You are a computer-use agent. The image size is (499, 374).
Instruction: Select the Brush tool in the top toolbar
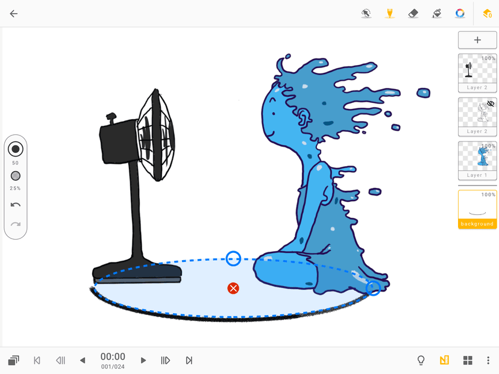point(389,13)
